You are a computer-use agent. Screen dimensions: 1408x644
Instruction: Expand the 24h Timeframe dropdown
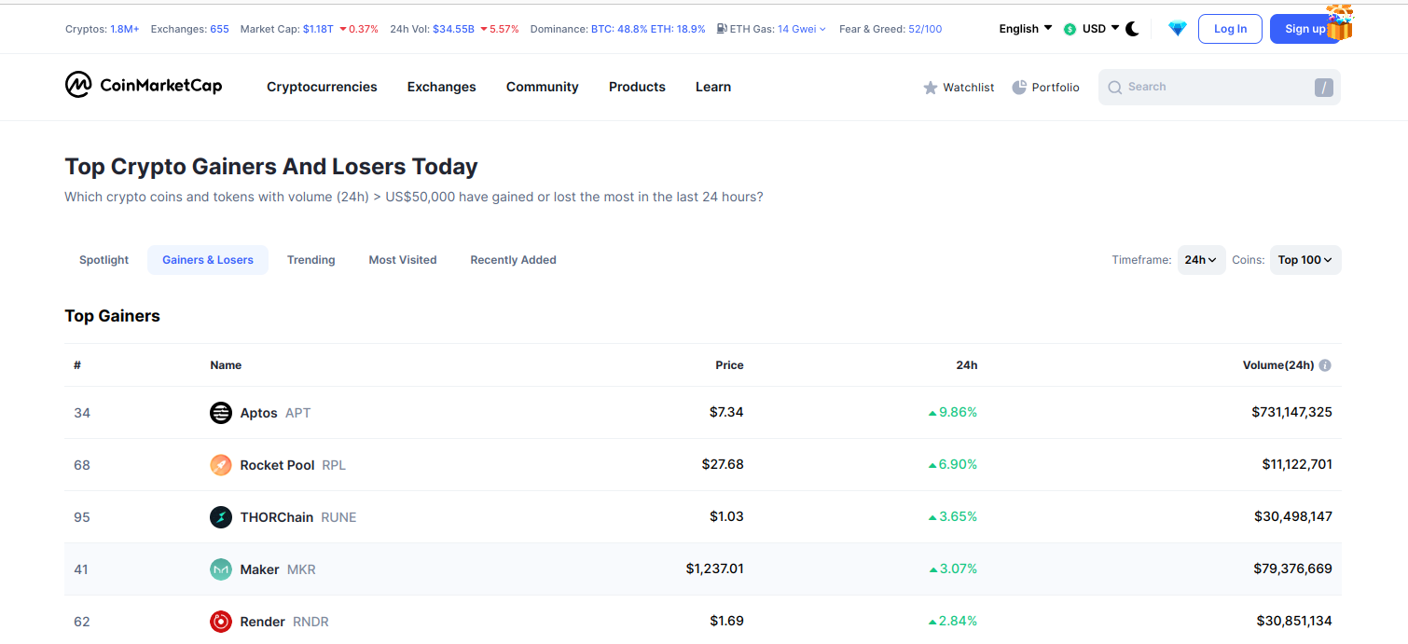click(x=1200, y=260)
